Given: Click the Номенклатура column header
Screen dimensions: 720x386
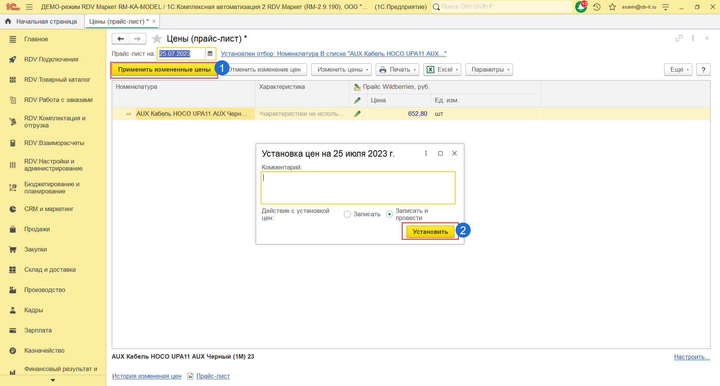Looking at the screenshot, I should (x=184, y=94).
